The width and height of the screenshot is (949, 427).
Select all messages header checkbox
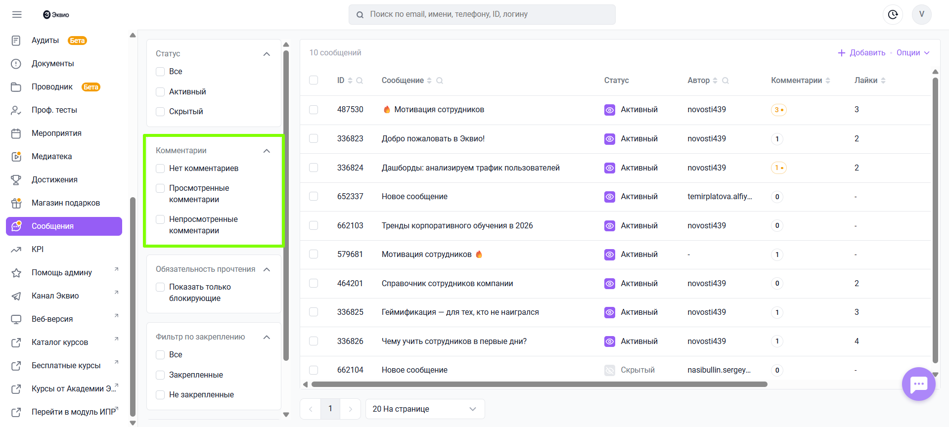(314, 80)
